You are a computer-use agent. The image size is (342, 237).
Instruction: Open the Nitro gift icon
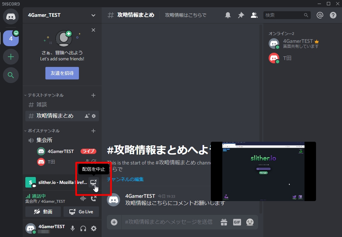click(224, 222)
